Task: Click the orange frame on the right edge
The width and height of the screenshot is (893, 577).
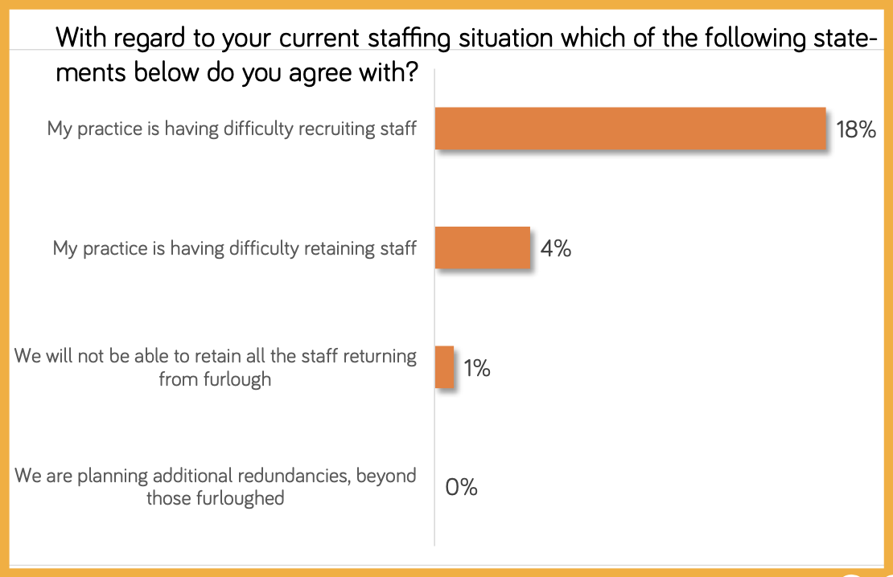Action: click(x=888, y=289)
